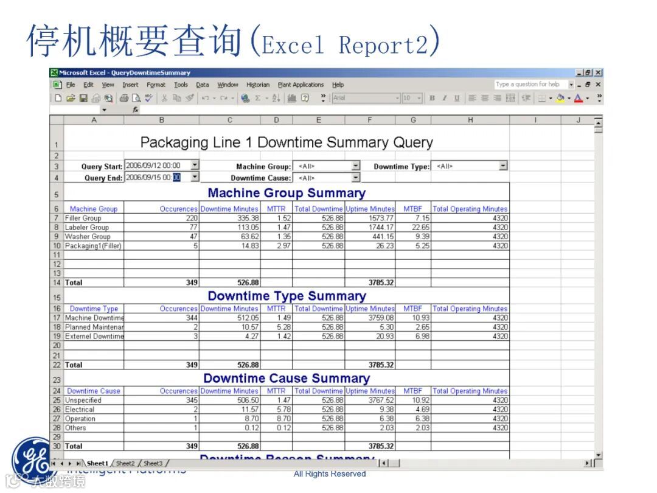Click the Font Color red A swatch
Viewport: 657px width, 493px height.
pyautogui.click(x=579, y=98)
